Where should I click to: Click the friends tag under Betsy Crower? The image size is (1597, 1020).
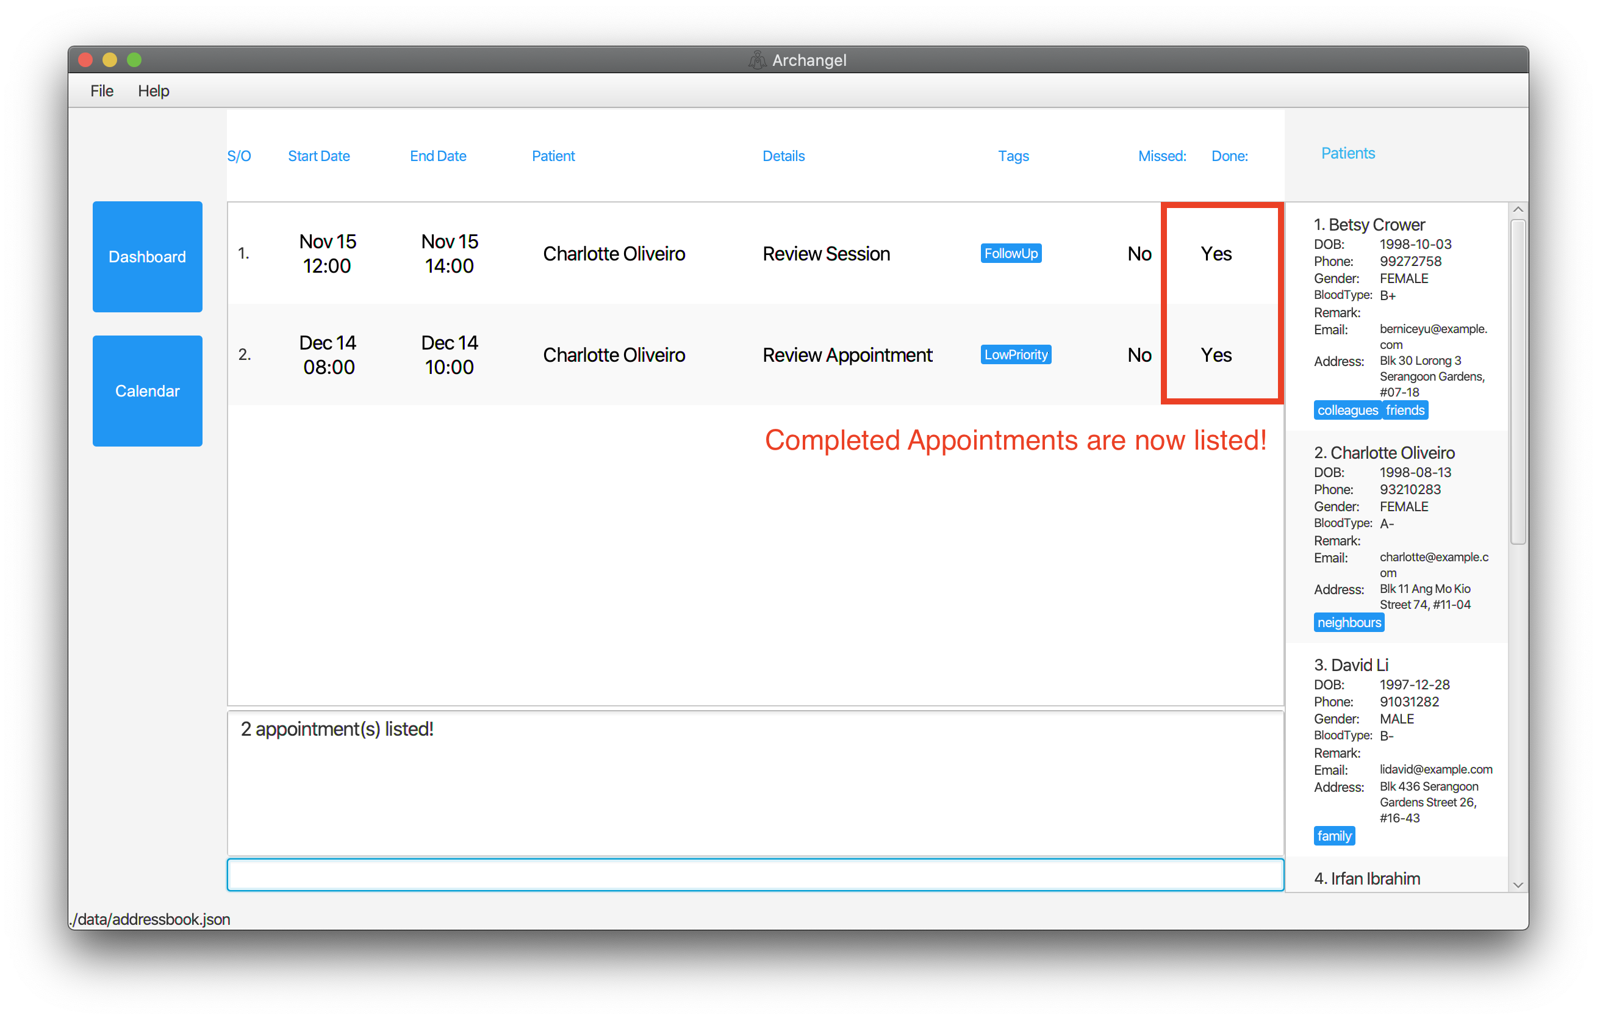pos(1405,411)
